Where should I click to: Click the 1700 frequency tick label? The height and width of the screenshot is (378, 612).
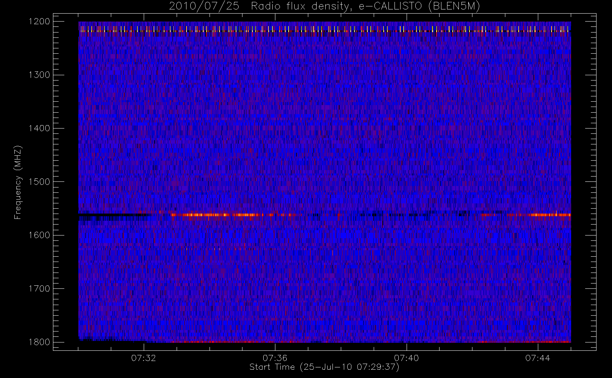39,288
